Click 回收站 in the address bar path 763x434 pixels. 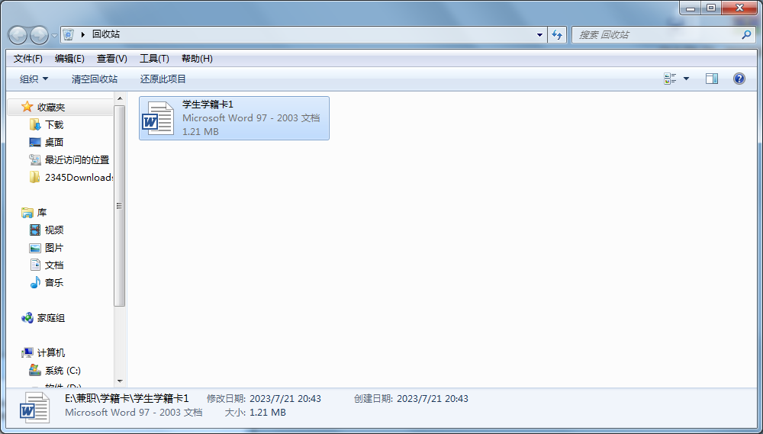105,34
